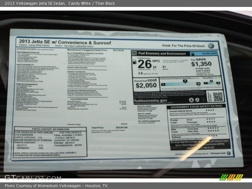This screenshot has height=189, width=252.
Task: Click the fuel pump icon beside 26 MPG
Action: (135, 62)
